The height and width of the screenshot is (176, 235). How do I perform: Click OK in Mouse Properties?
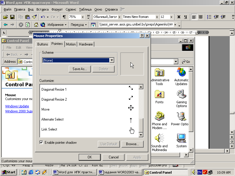point(90,157)
